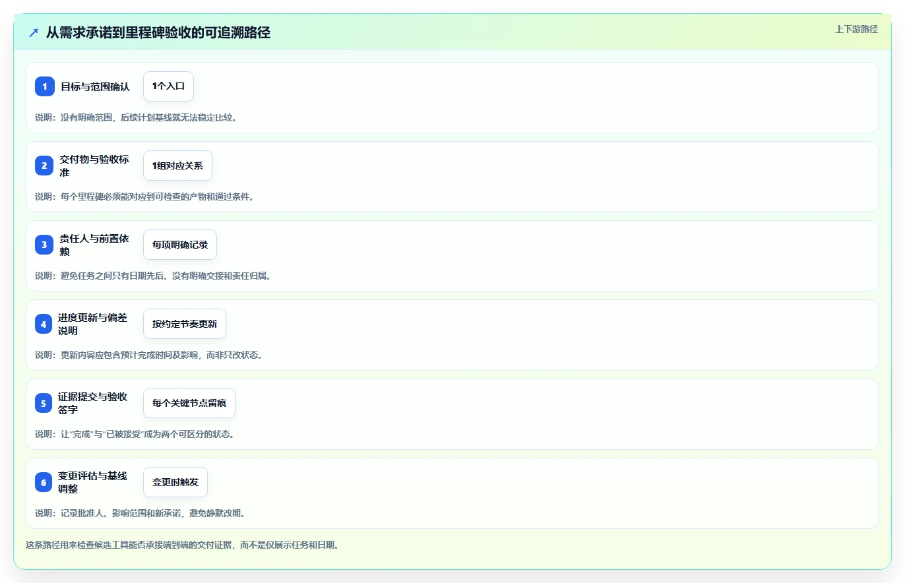Select the '交付物与验收标准' step title
This screenshot has height=583, width=905.
pos(94,166)
